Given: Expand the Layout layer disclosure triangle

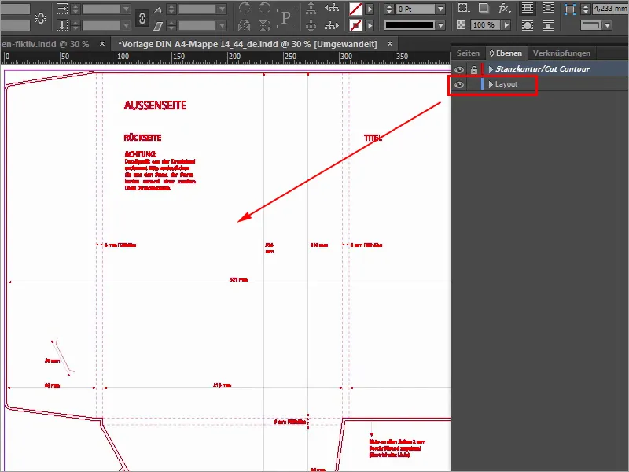Looking at the screenshot, I should [x=491, y=83].
